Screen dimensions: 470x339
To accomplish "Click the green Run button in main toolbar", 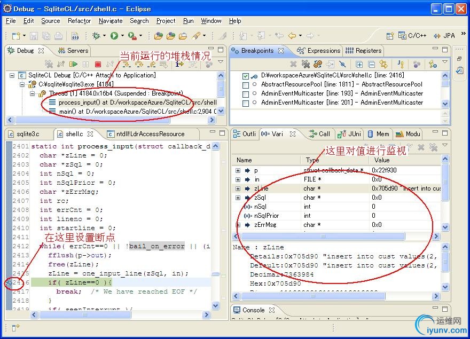I will pos(114,36).
